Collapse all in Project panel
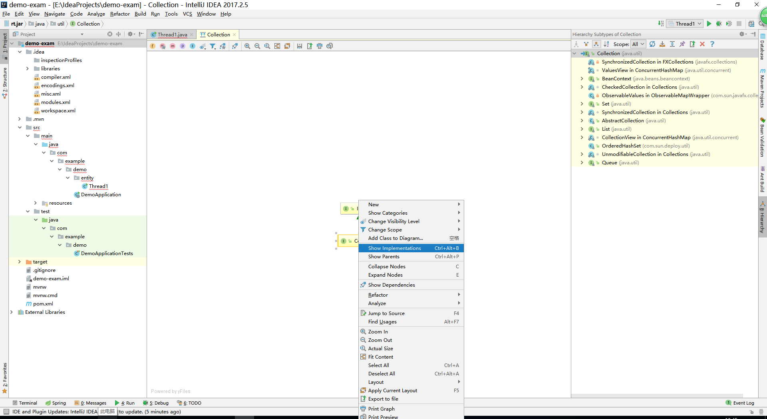The width and height of the screenshot is (767, 419). (x=118, y=34)
